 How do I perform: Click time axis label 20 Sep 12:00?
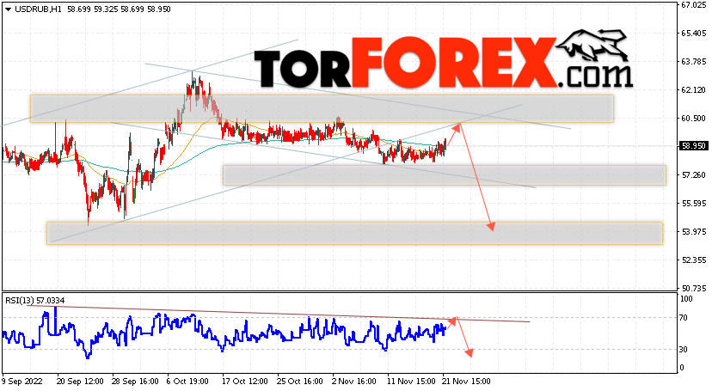(x=80, y=382)
